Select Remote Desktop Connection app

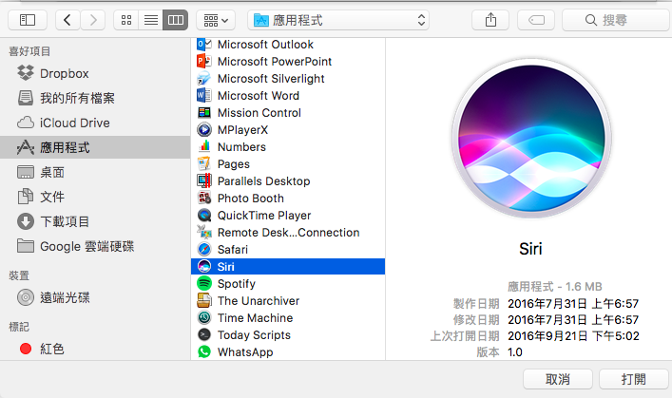pyautogui.click(x=288, y=233)
